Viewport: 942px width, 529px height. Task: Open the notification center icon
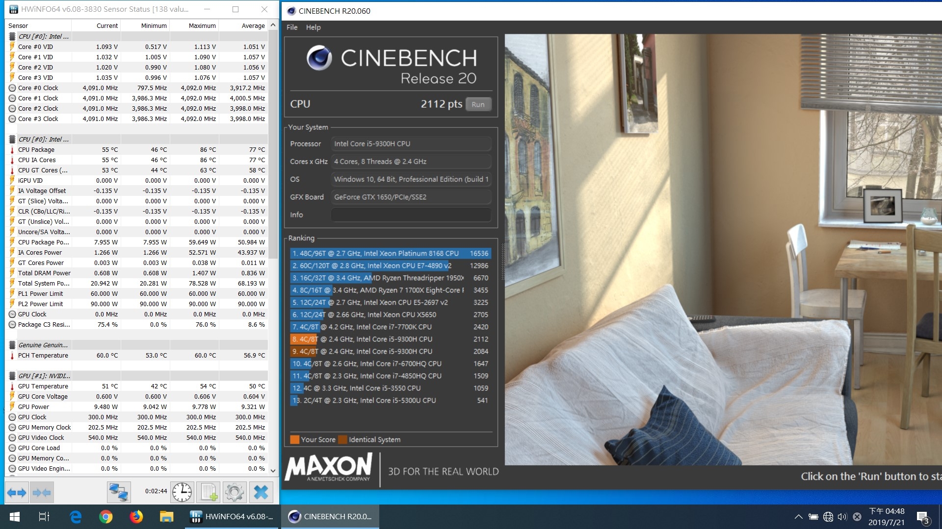922,517
